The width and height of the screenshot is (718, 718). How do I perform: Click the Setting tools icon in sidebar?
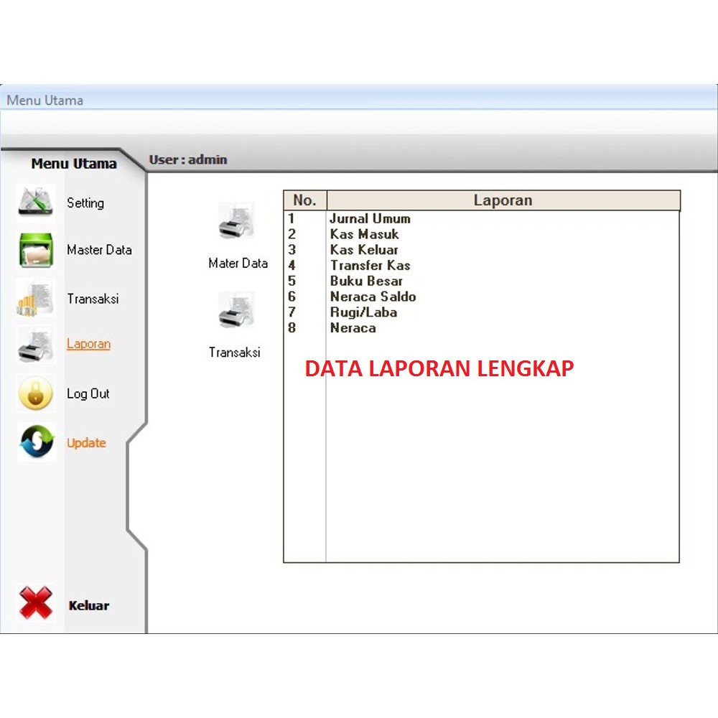click(36, 203)
